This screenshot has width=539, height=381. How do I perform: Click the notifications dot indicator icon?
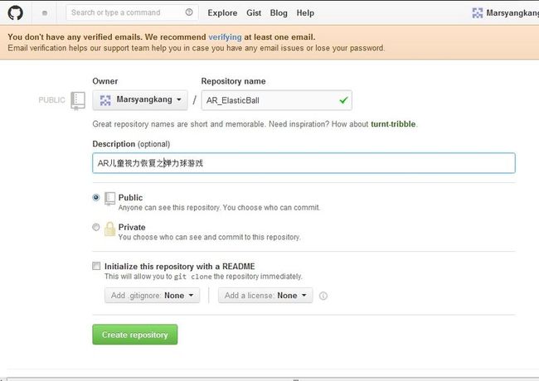coord(45,13)
